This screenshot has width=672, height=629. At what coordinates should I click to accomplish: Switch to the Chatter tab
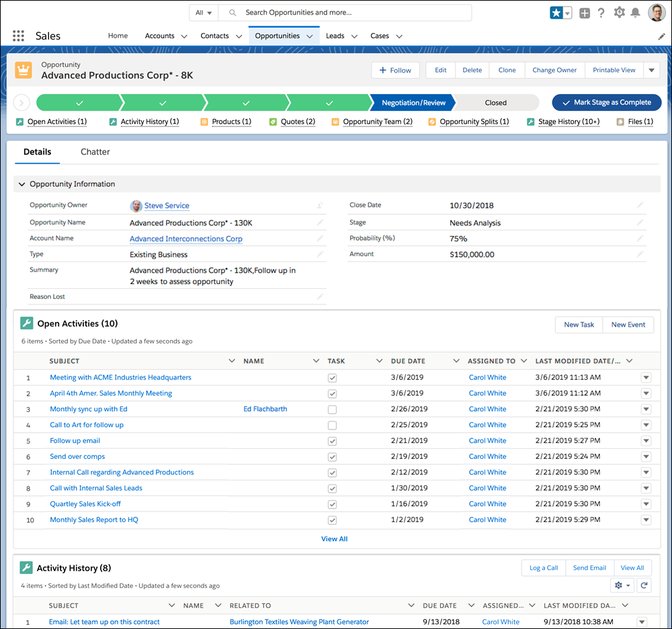click(x=95, y=152)
